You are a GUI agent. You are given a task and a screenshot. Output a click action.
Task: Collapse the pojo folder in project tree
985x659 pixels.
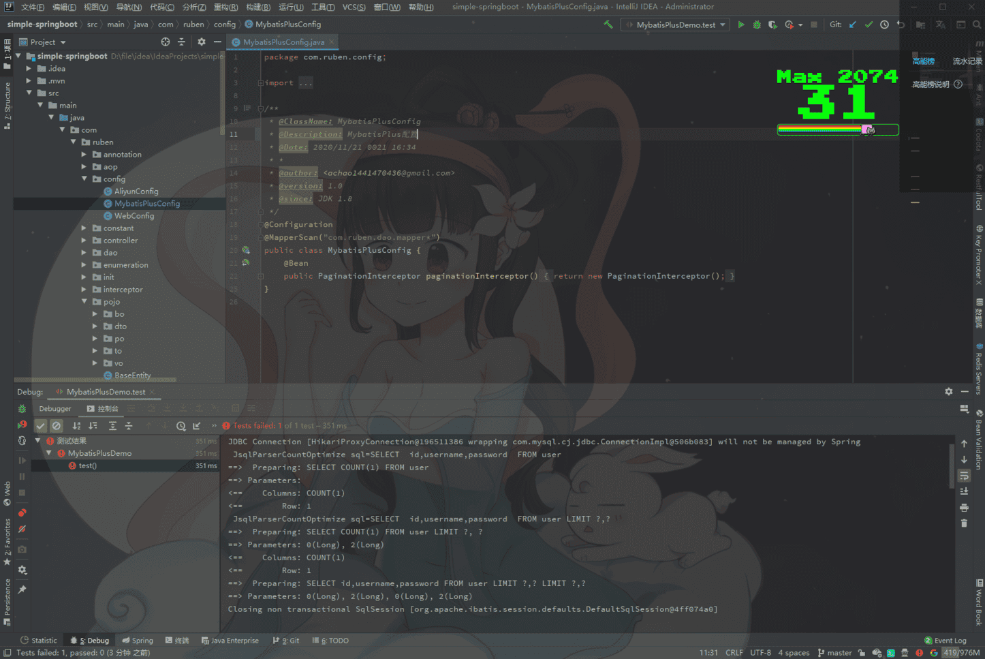(84, 302)
